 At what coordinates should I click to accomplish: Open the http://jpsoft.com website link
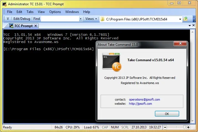coord(140,104)
